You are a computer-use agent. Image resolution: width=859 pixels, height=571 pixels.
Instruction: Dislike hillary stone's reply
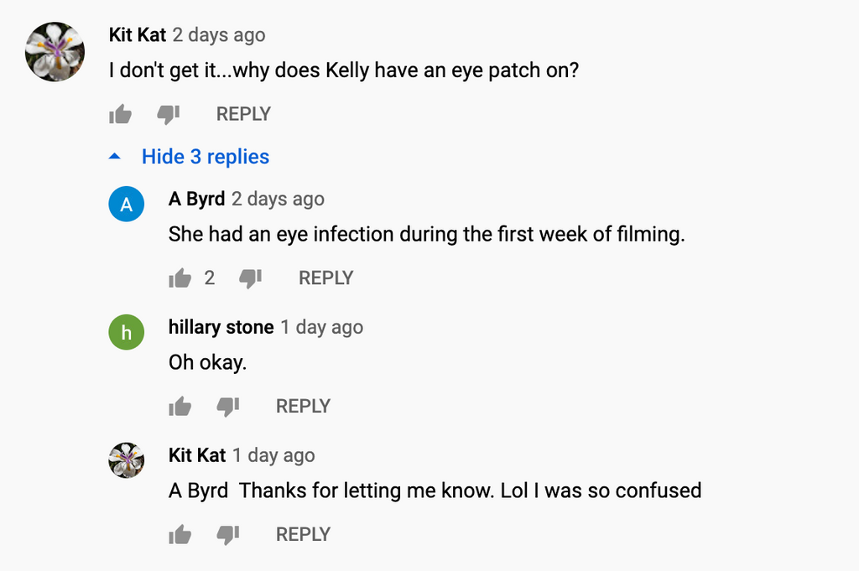(x=228, y=406)
